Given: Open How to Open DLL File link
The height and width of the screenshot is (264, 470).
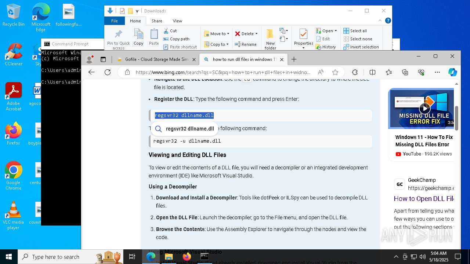Looking at the screenshot, I should click(x=424, y=199).
